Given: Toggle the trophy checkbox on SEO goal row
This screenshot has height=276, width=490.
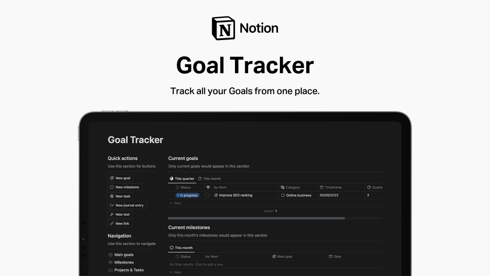Looking at the screenshot, I should [x=207, y=195].
